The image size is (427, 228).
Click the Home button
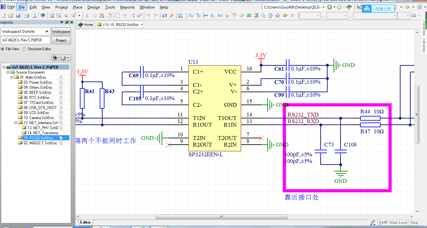pos(86,25)
